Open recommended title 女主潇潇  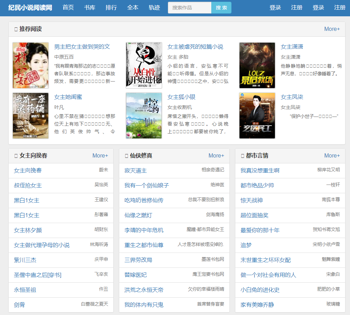click(292, 47)
